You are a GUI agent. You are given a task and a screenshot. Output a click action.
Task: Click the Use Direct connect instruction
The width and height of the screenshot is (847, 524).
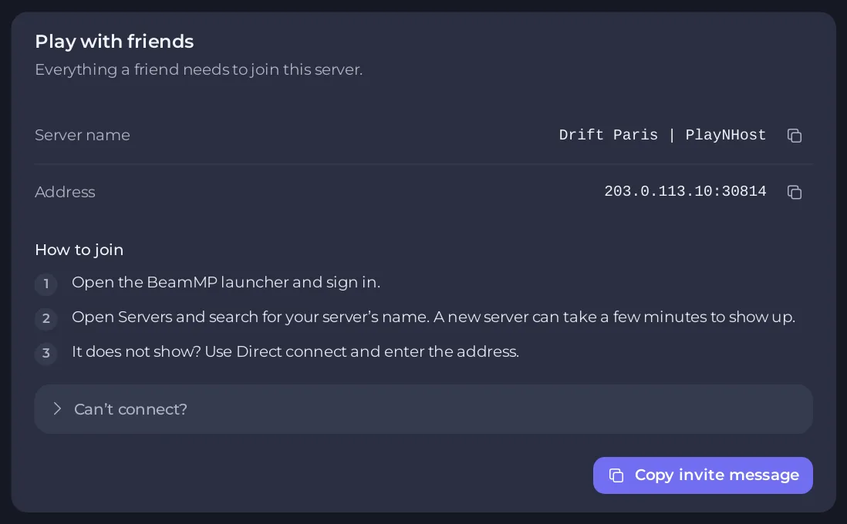click(295, 351)
